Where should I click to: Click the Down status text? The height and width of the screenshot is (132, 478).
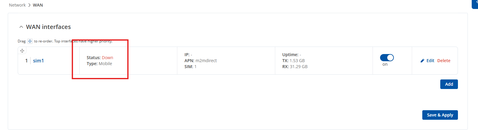point(108,58)
